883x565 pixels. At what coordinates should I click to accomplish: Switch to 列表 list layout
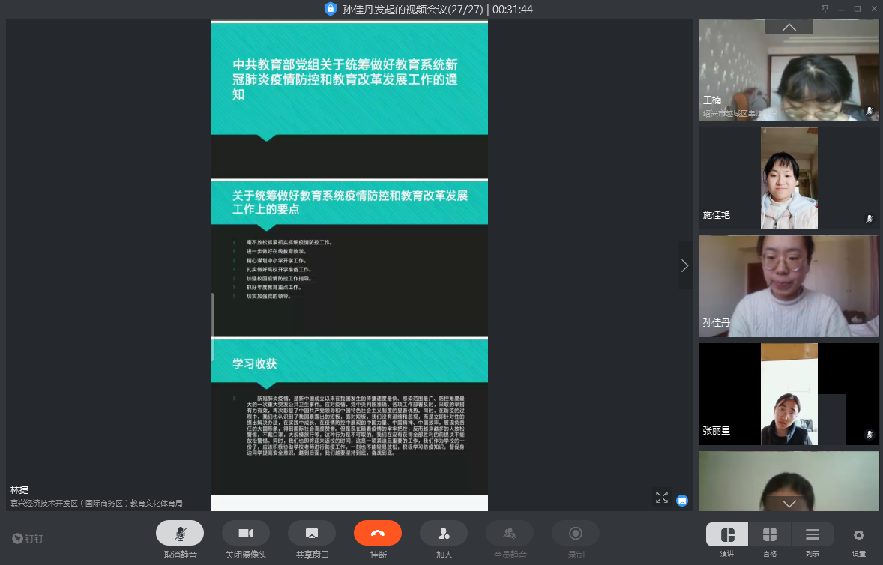click(x=813, y=535)
